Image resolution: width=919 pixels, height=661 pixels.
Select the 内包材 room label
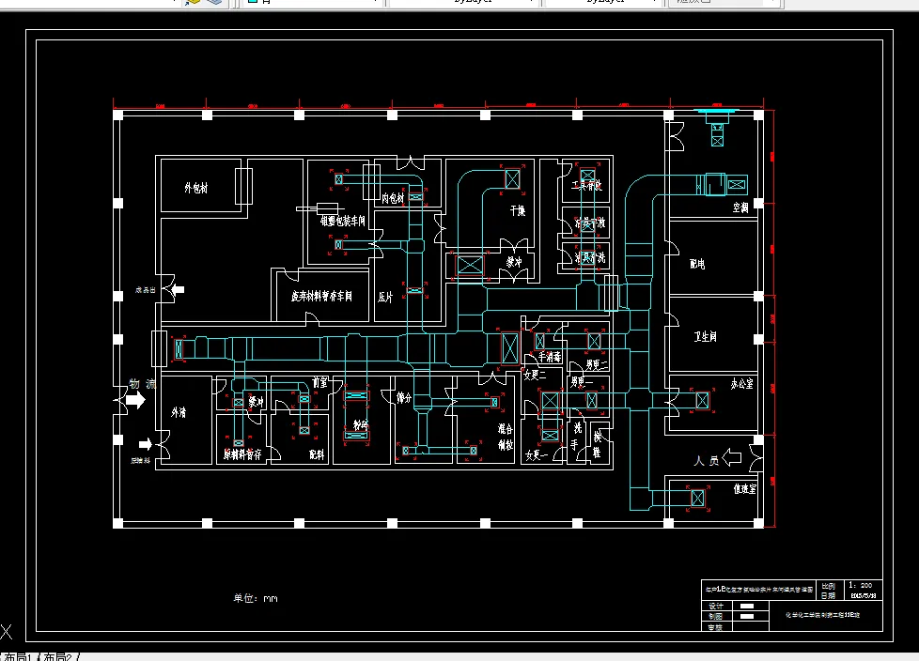394,198
